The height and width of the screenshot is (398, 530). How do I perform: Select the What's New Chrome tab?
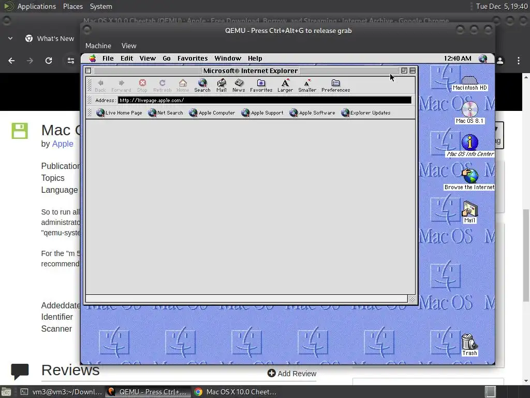[x=49, y=38]
